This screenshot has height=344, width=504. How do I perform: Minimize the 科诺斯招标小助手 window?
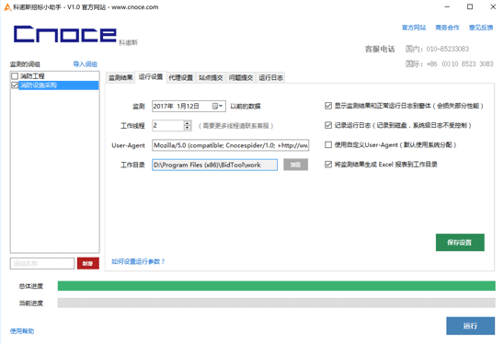coord(447,6)
